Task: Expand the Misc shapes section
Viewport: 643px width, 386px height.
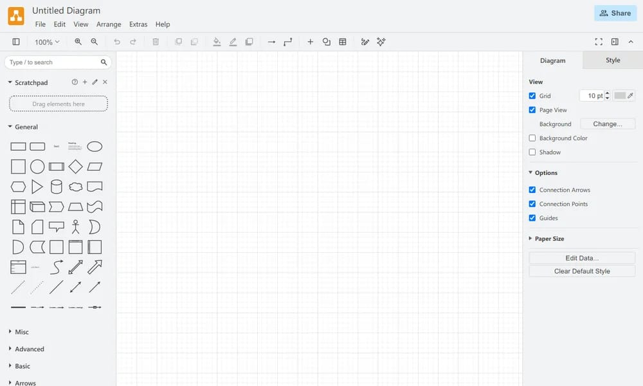Action: 19,332
